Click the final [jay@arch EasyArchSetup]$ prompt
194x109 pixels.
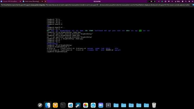(57, 52)
